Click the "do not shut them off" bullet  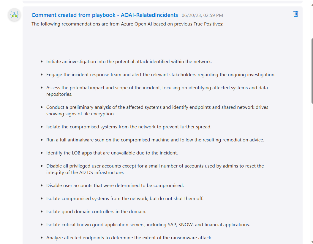click(x=125, y=199)
